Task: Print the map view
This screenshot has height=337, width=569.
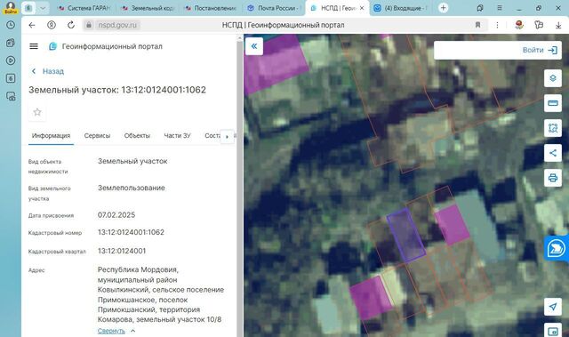Action: [x=553, y=178]
